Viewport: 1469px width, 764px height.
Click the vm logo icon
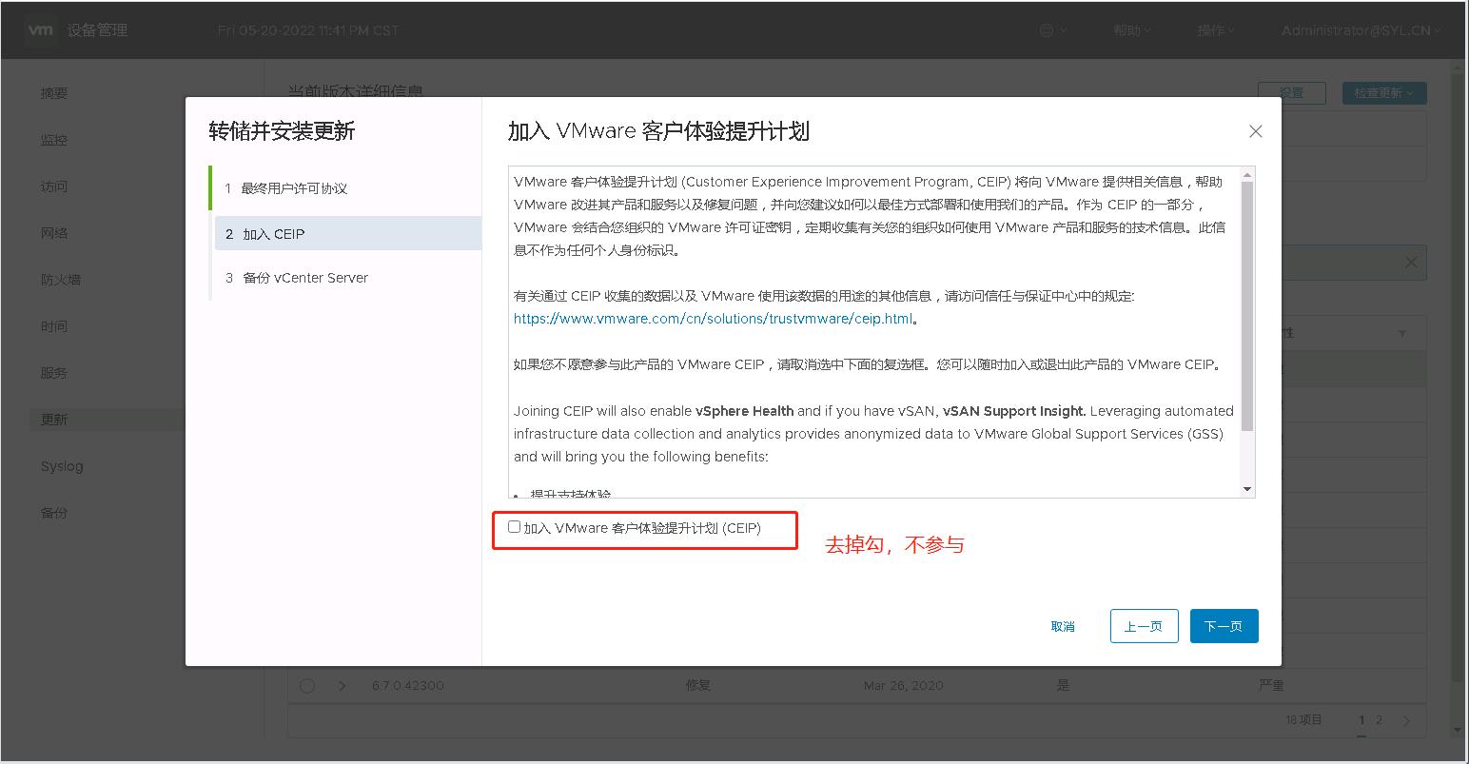tap(39, 29)
